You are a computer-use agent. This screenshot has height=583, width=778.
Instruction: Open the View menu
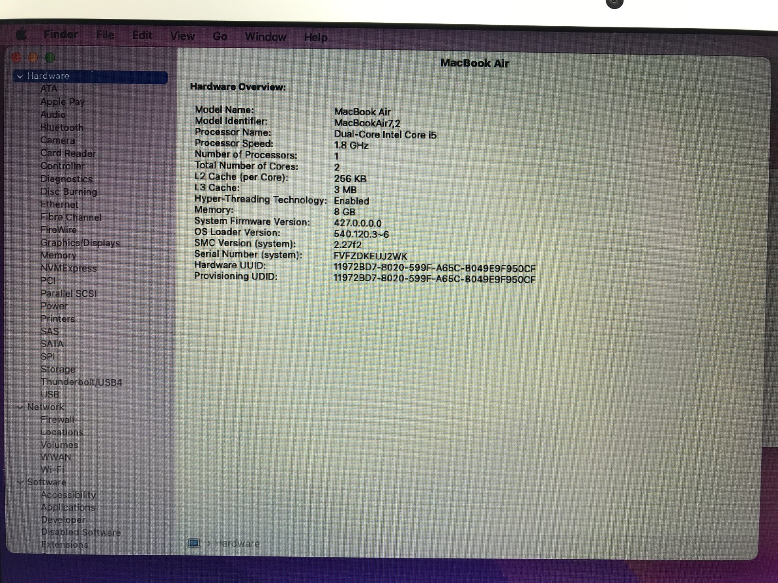(x=182, y=36)
